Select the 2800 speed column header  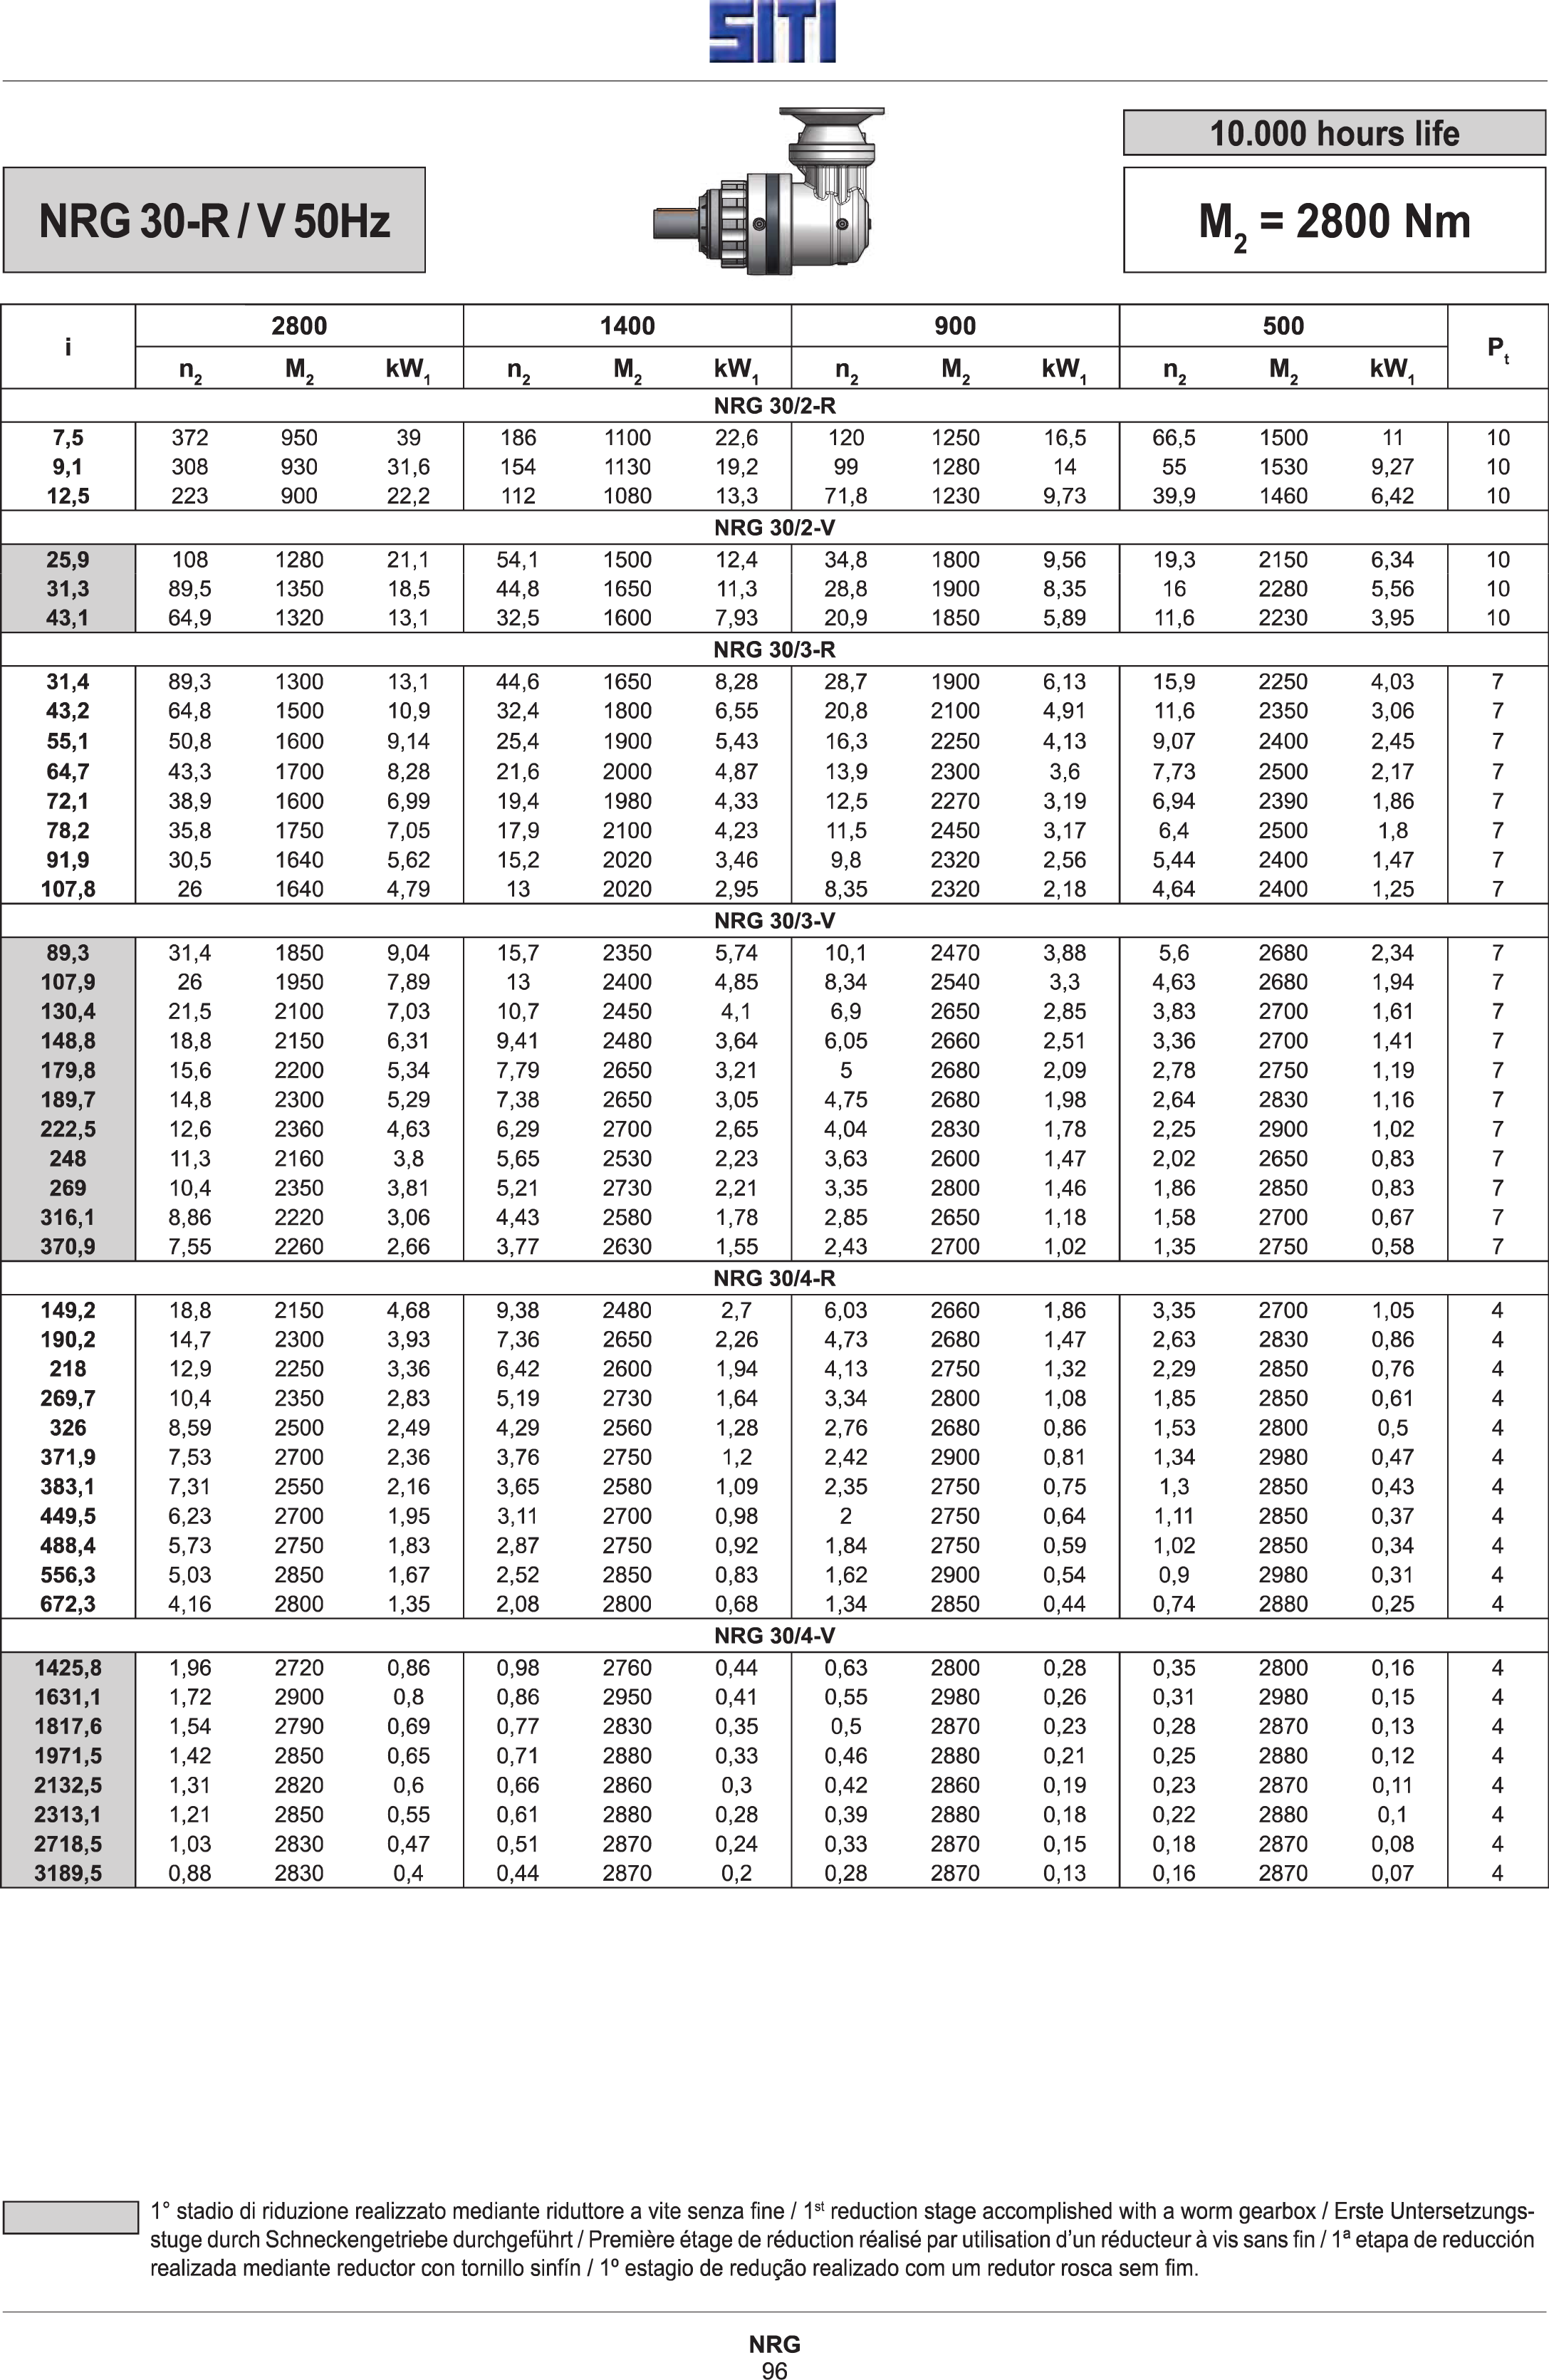tap(299, 326)
